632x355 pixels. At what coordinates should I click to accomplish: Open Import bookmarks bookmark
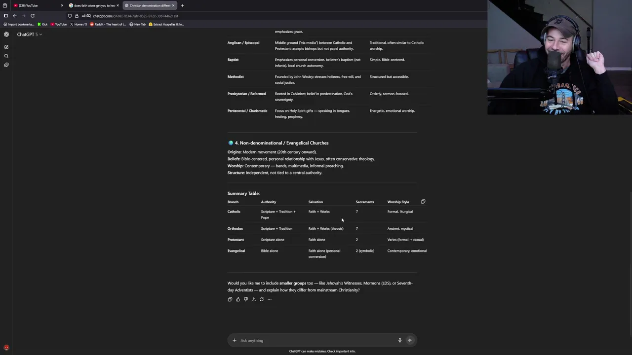coord(18,24)
